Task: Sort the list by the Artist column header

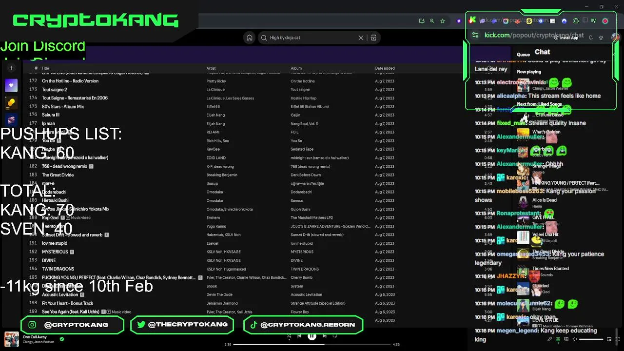Action: (x=211, y=68)
